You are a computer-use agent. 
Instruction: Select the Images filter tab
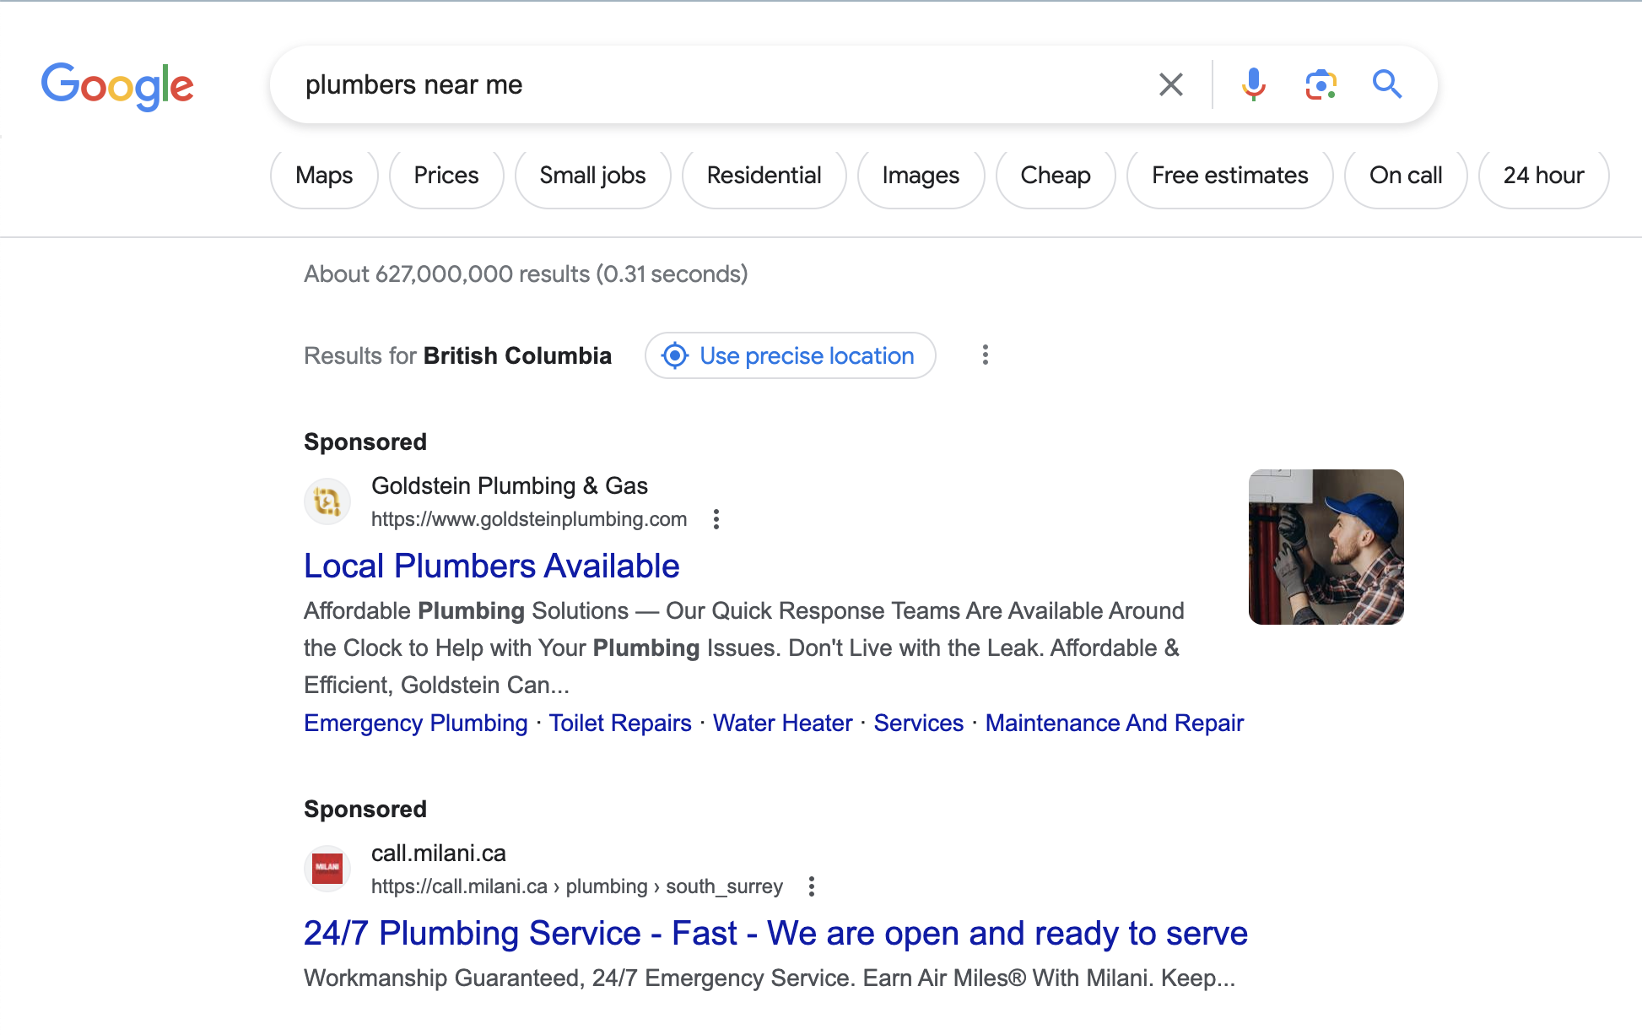coord(920,176)
